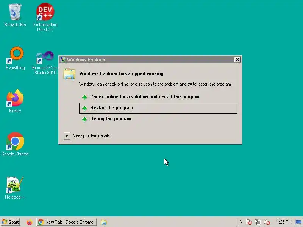
Task: Open Action Center flag tray icon
Action: 249,222
